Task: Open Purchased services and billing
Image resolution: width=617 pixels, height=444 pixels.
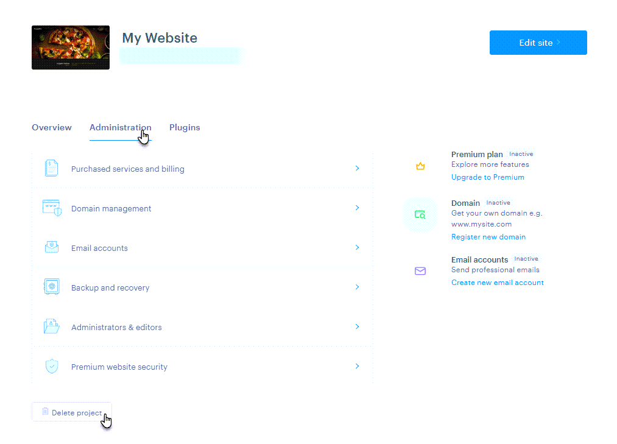Action: point(127,169)
